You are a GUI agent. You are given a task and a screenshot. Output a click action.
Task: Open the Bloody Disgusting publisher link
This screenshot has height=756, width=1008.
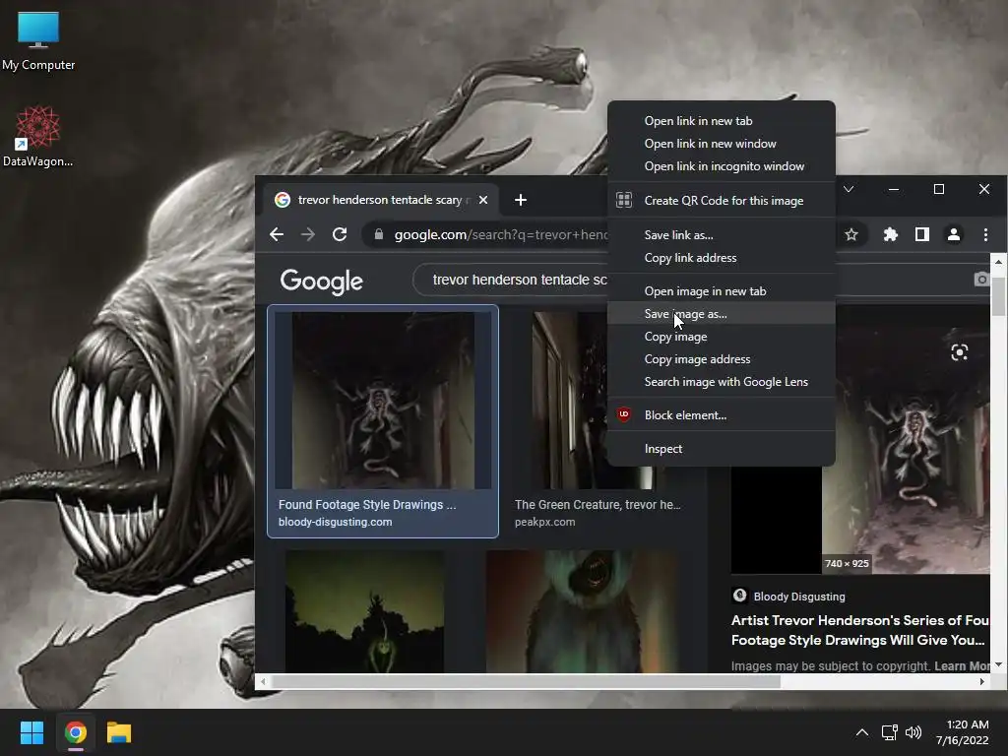pos(799,597)
